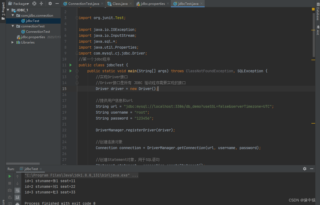The height and width of the screenshot is (205, 320).
Task: Select the Libraries label in project tree
Action: pos(28,42)
